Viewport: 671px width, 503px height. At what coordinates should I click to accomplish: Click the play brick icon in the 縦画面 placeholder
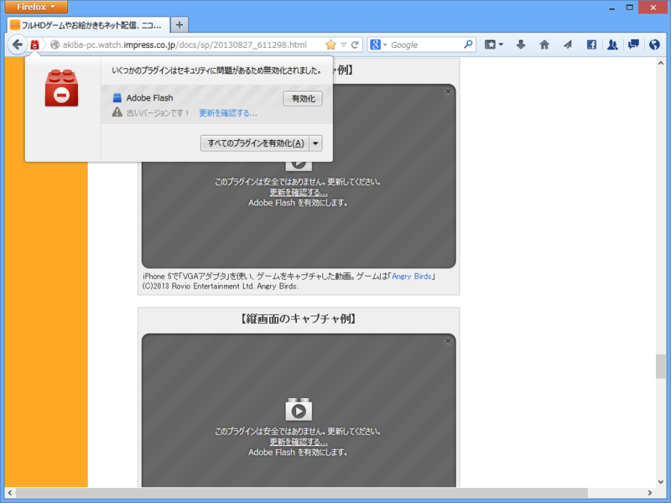(299, 410)
